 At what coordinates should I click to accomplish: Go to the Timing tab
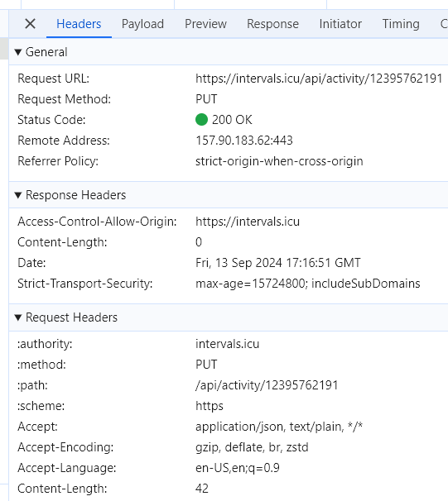click(401, 24)
